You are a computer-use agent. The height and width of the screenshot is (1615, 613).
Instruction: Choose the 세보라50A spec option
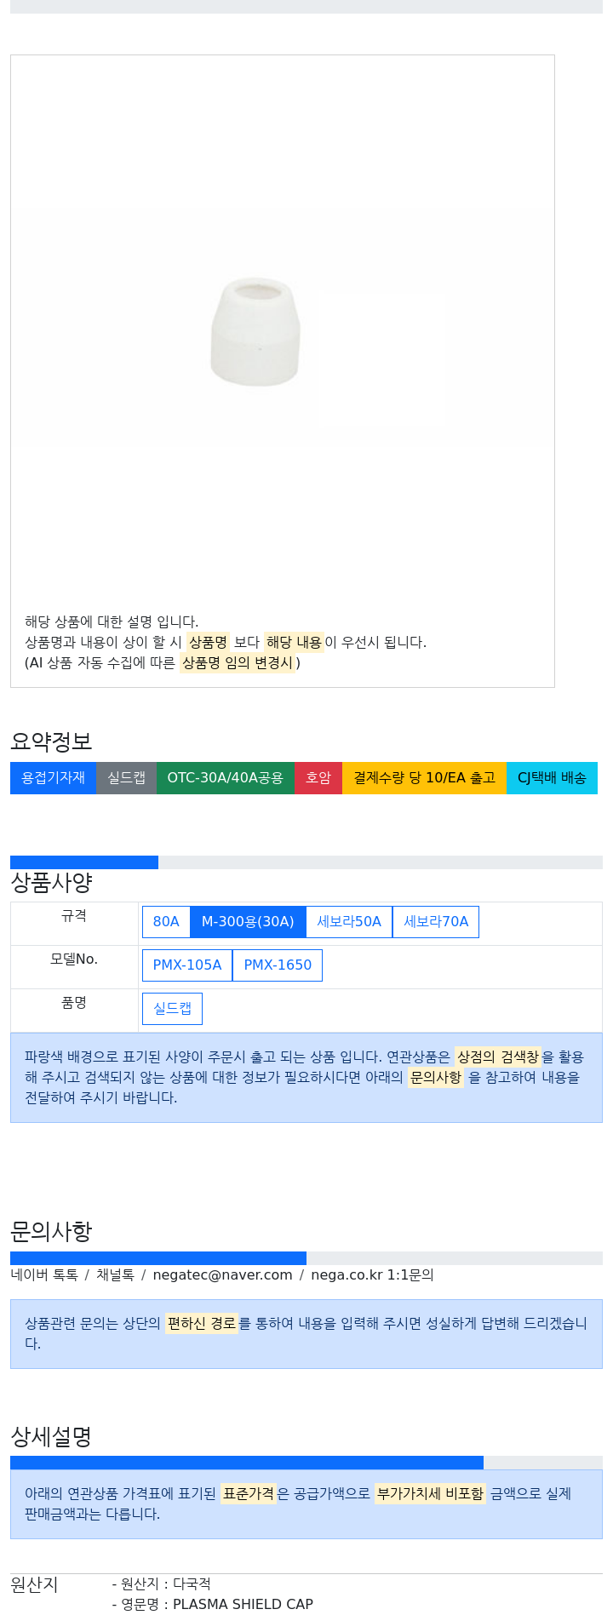pos(349,921)
